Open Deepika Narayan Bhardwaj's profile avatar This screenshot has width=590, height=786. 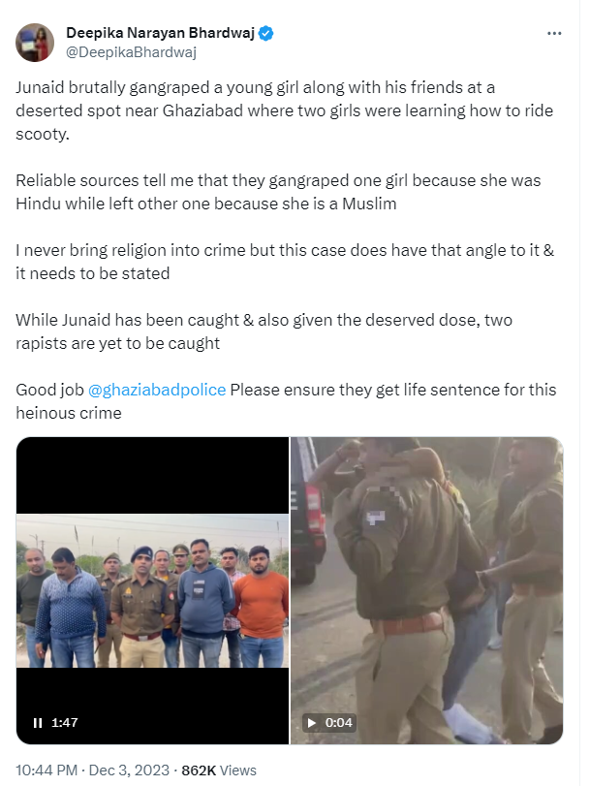click(35, 43)
